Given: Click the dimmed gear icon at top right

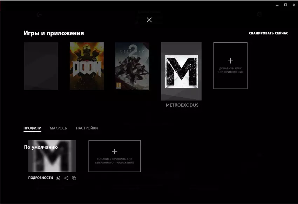Looking at the screenshot, I should (259, 14).
